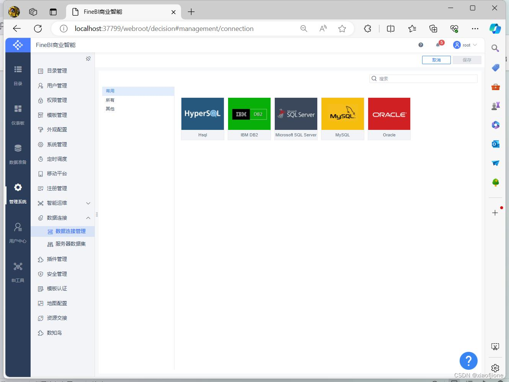Select the 所有 category tab
509x382 pixels.
click(x=138, y=100)
